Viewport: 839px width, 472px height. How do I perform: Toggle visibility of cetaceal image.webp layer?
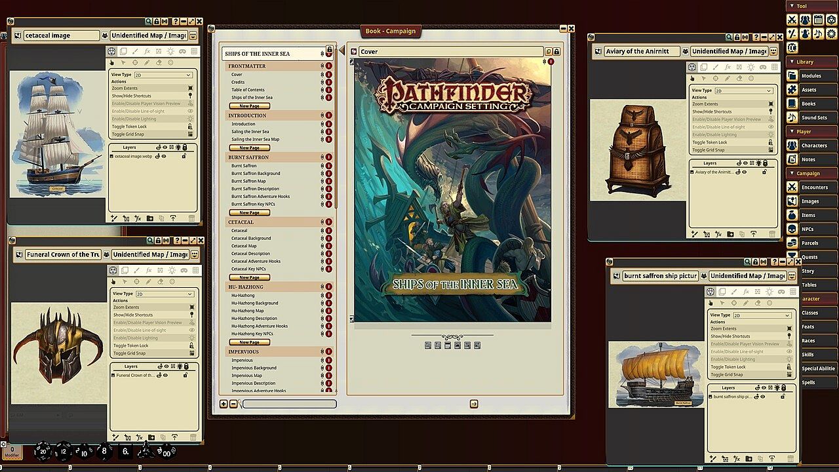[x=163, y=156]
